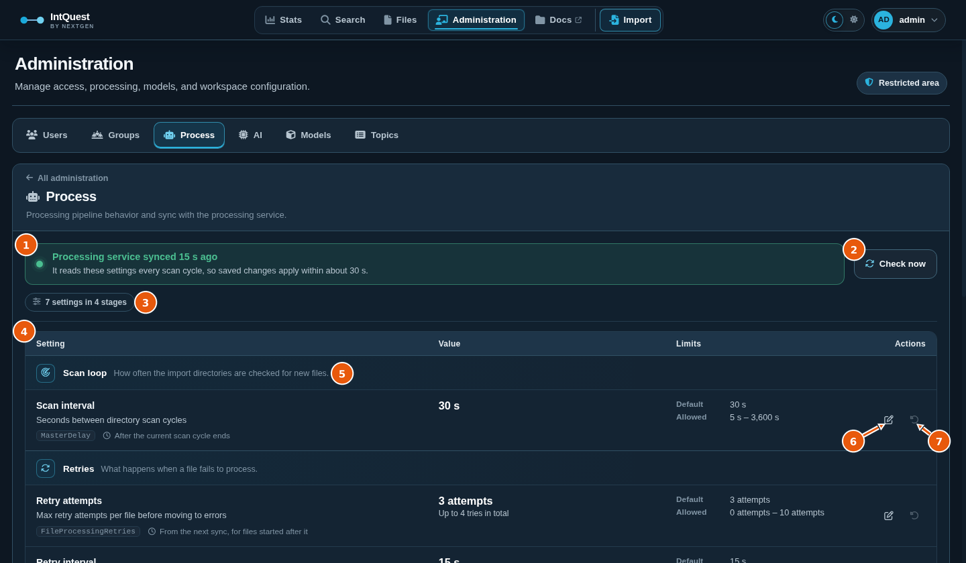Screen dimensions: 966x563
Task: Edit the Scan interval setting
Action: pos(889,420)
